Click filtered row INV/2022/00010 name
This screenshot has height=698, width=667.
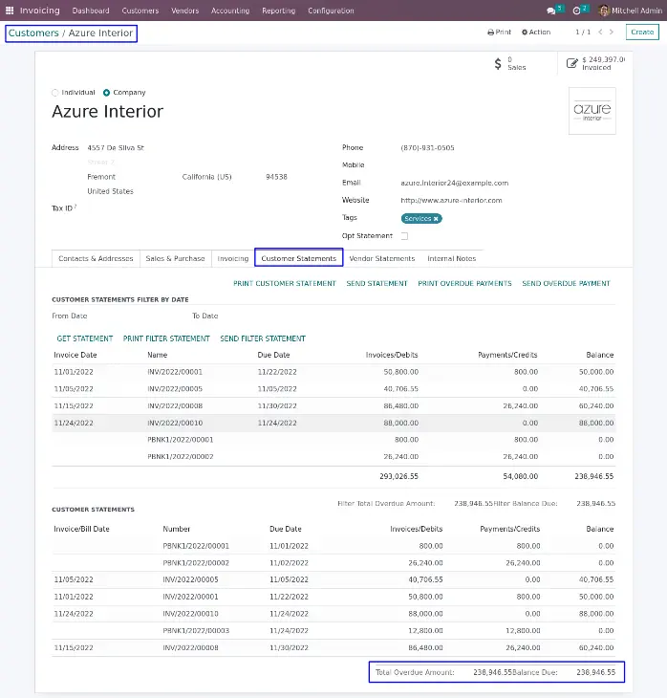tap(175, 423)
